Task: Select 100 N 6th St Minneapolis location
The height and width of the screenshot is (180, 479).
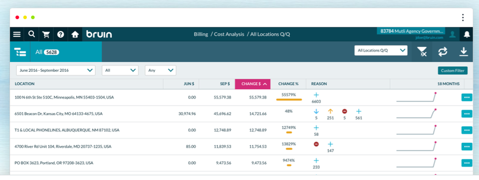Action: [x=64, y=97]
